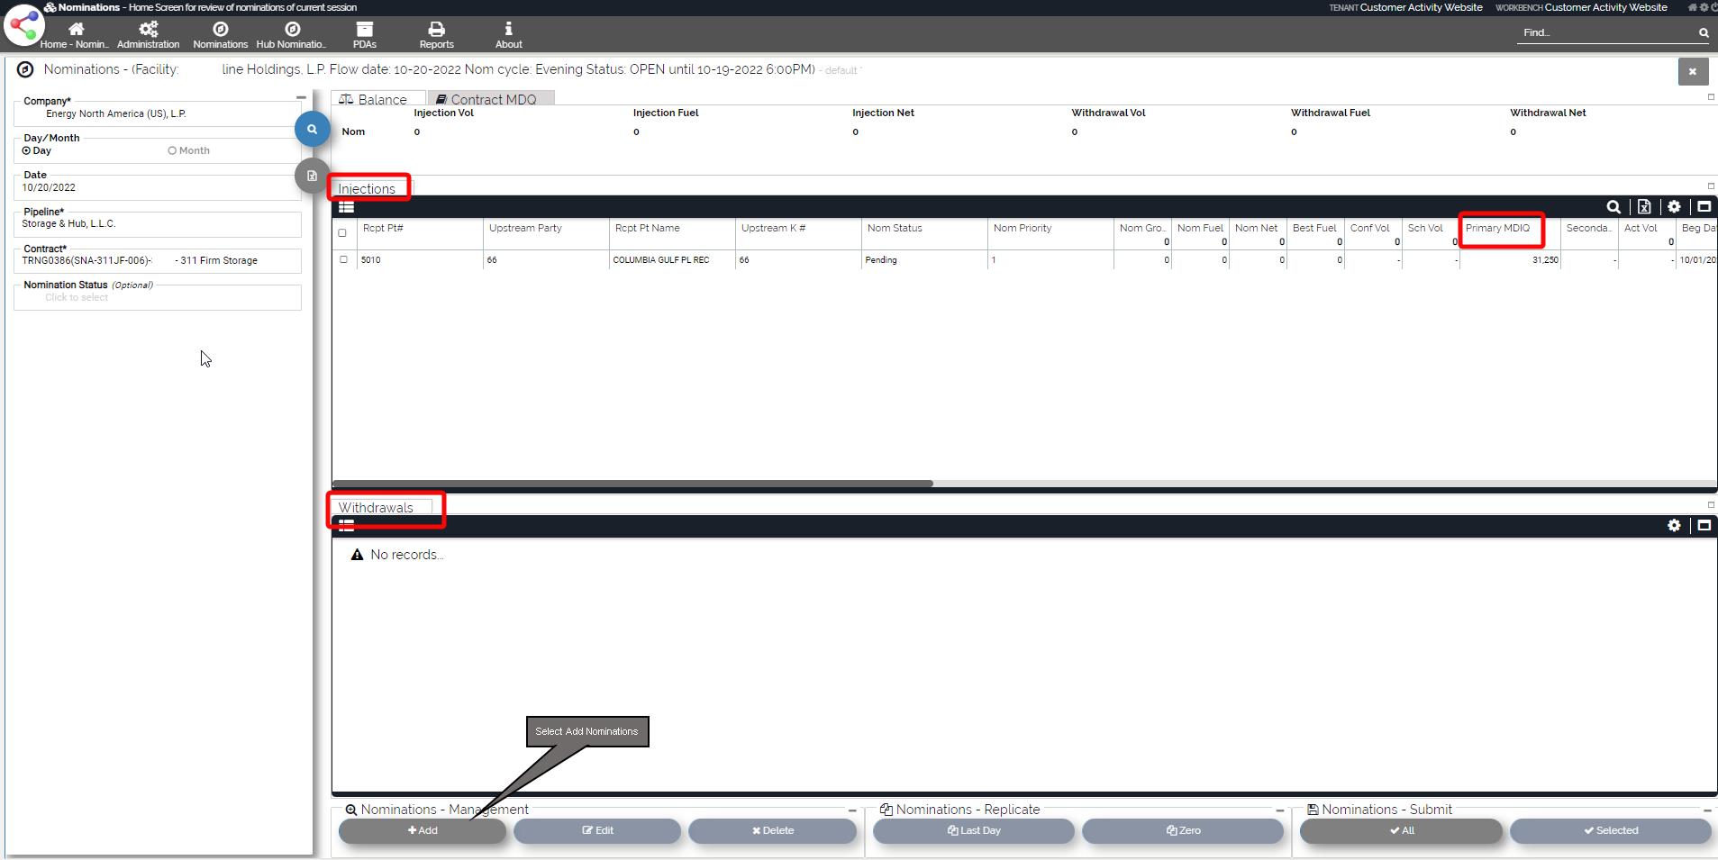Export Injections grid to Excel icon
Viewport: 1718px width, 860px height.
click(x=1644, y=207)
